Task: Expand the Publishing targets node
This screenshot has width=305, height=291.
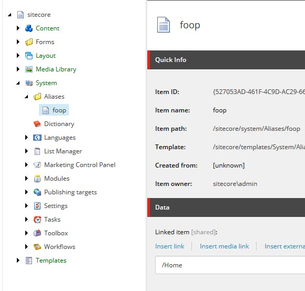Action: (26, 192)
